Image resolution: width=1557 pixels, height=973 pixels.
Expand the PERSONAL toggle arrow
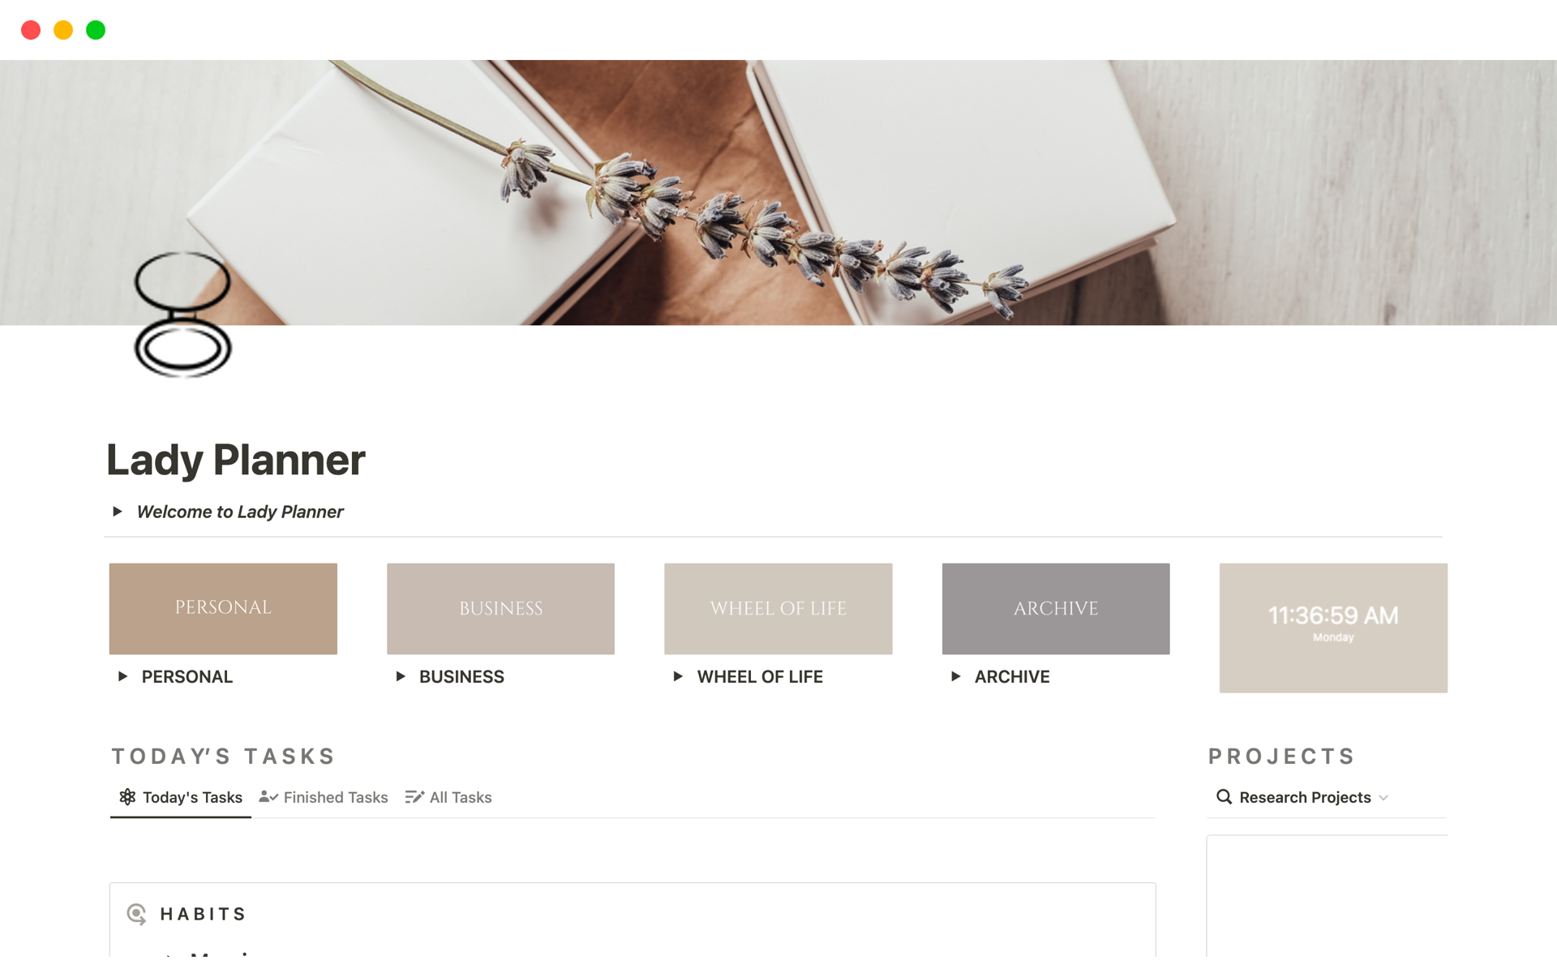click(x=122, y=676)
